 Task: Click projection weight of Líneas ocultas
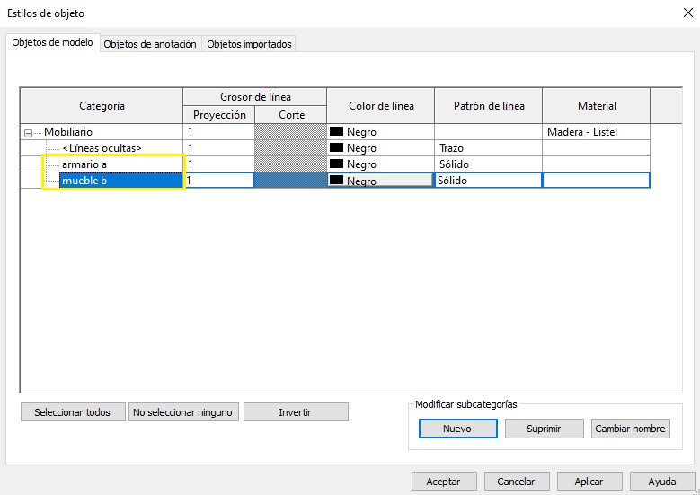point(218,147)
